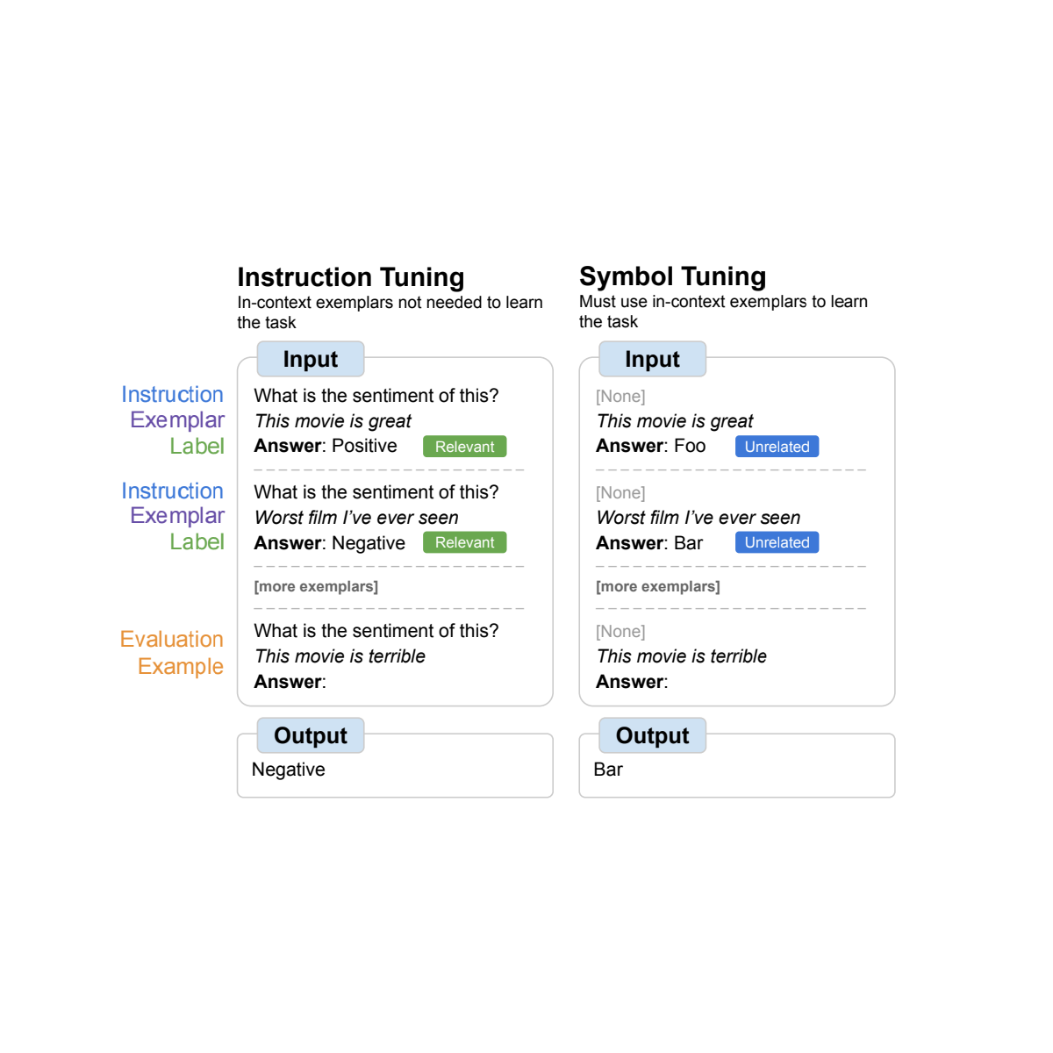
Task: Click [more exemplars] in Instruction Tuning box
Action: [316, 586]
